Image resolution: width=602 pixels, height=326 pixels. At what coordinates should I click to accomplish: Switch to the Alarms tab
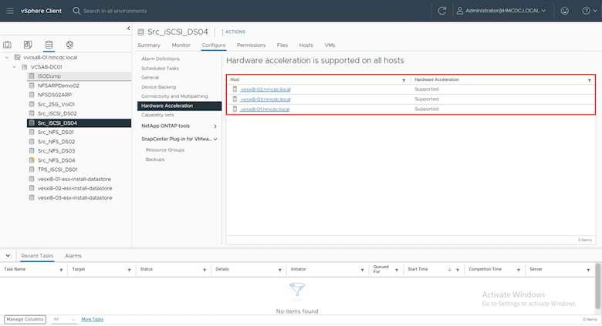(73, 255)
